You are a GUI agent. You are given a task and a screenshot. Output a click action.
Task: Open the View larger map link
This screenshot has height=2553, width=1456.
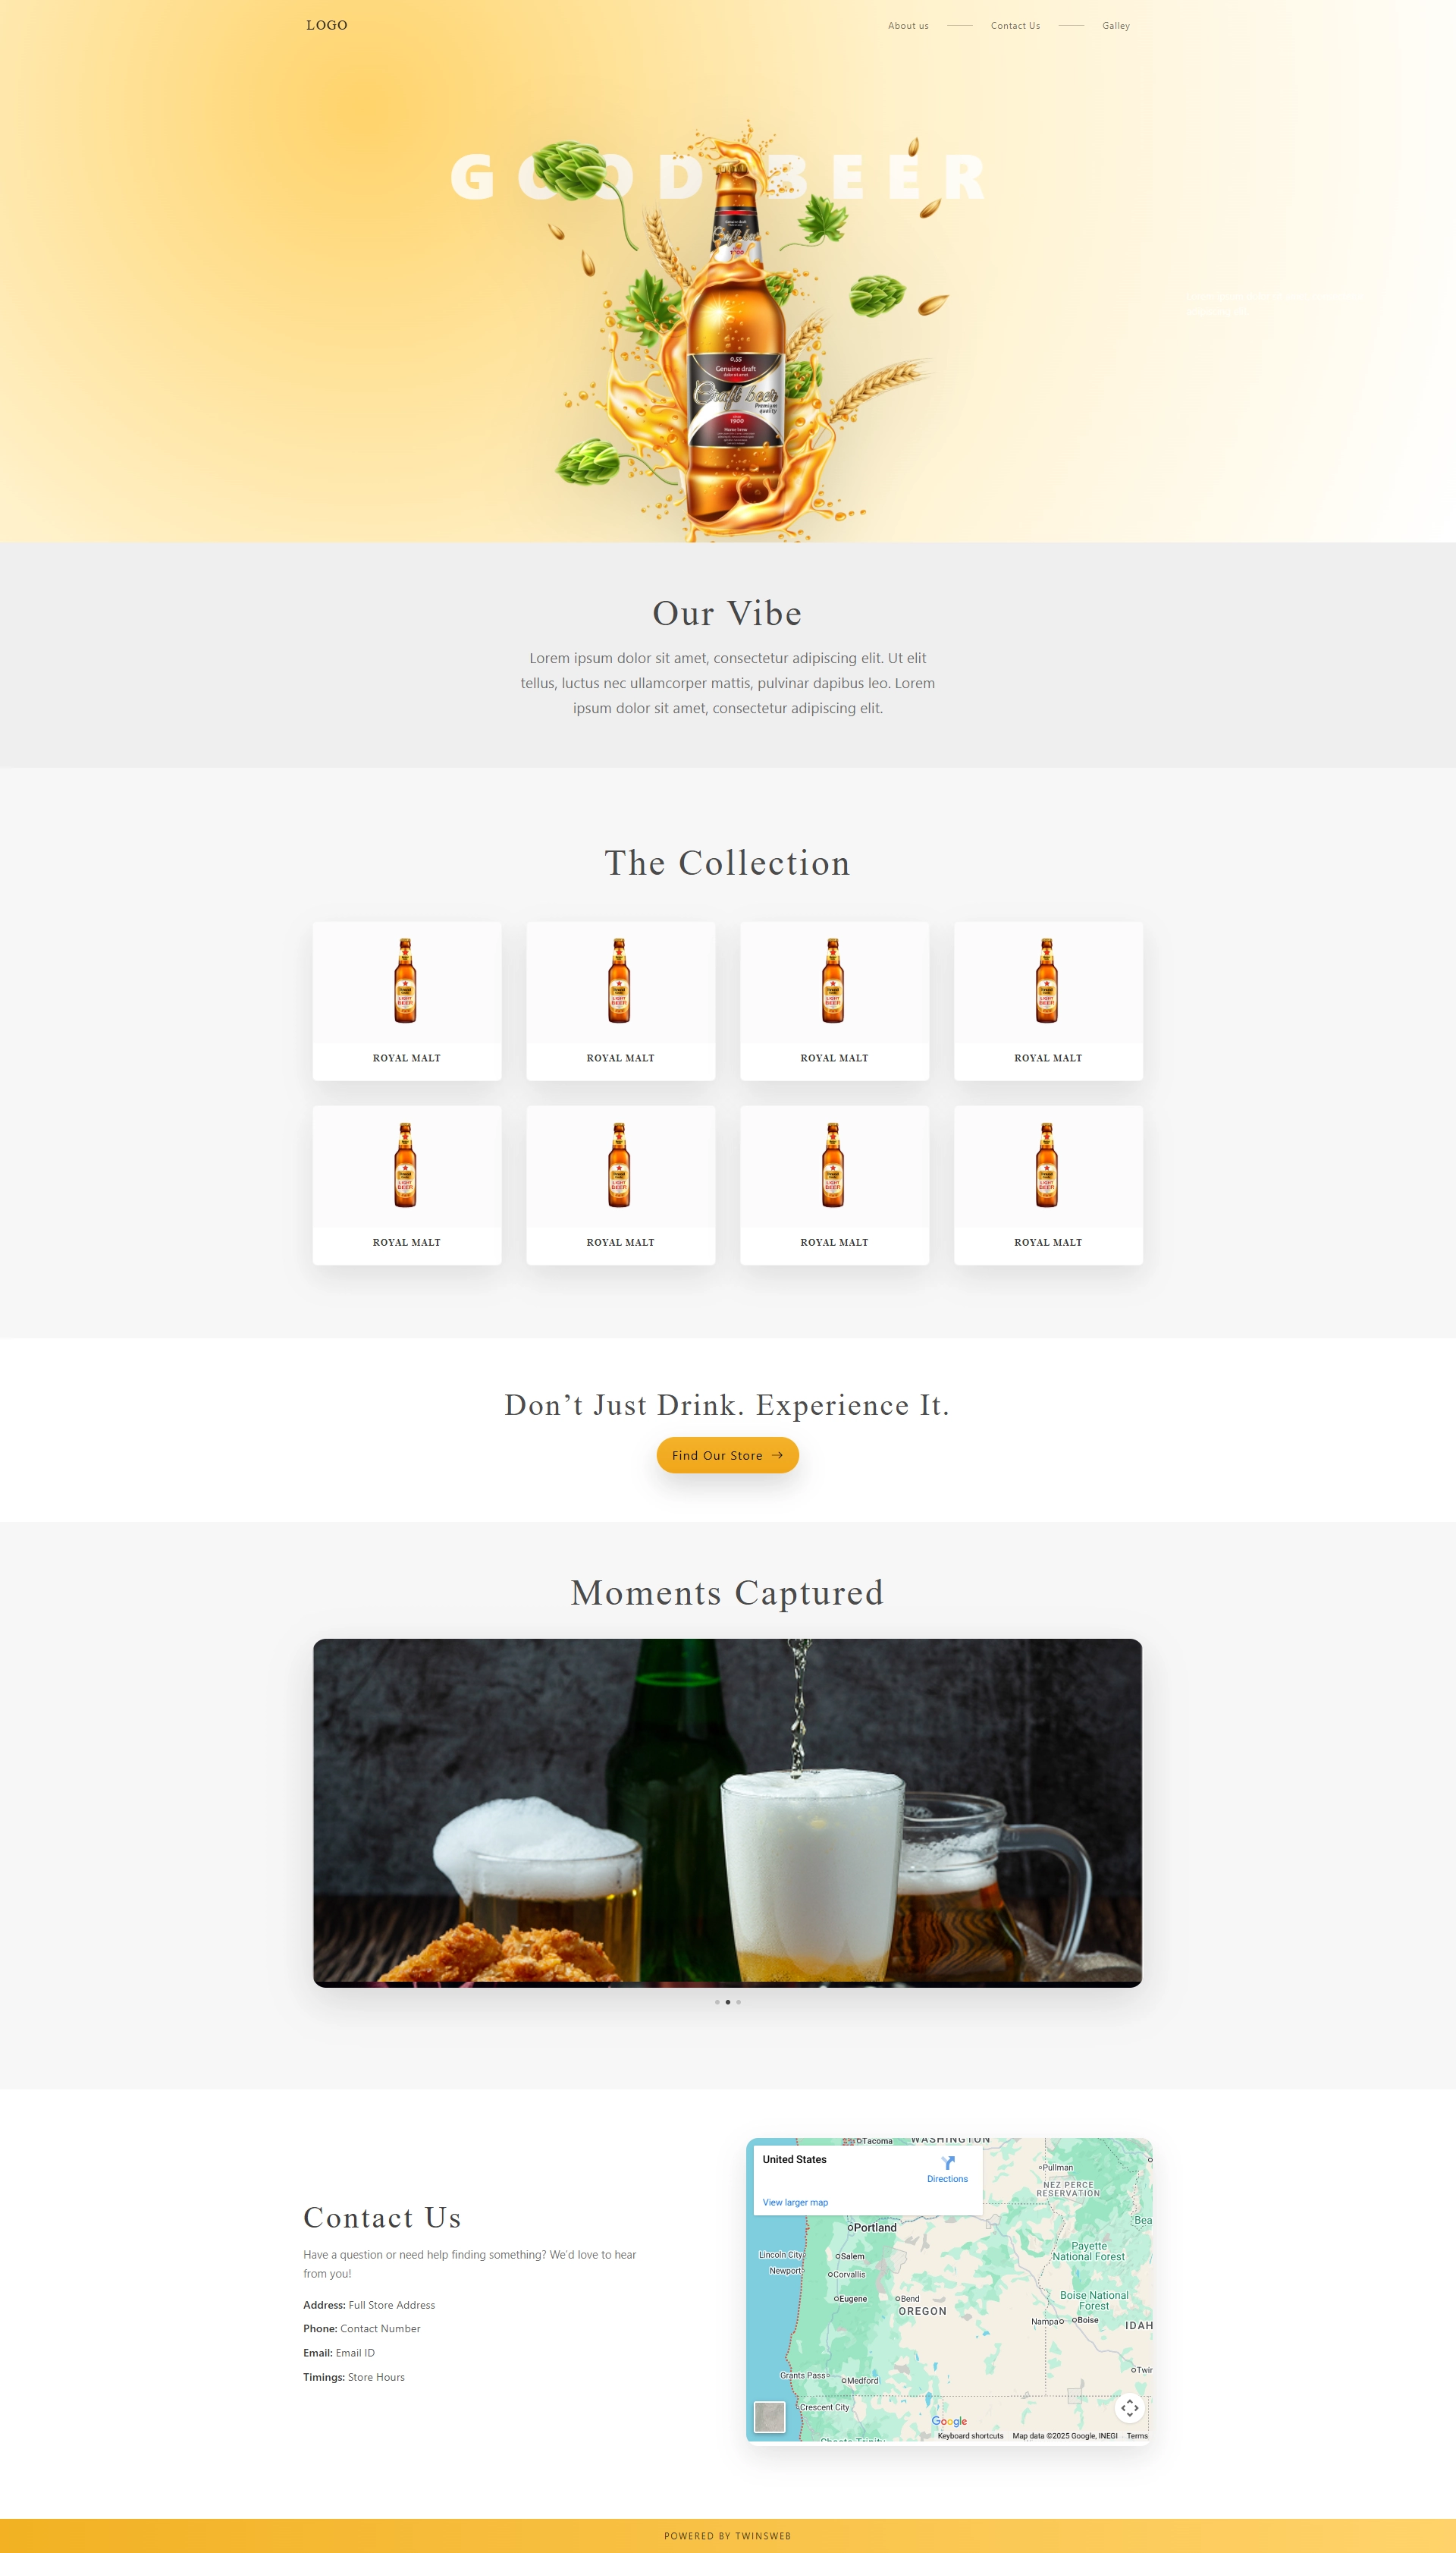point(795,2202)
